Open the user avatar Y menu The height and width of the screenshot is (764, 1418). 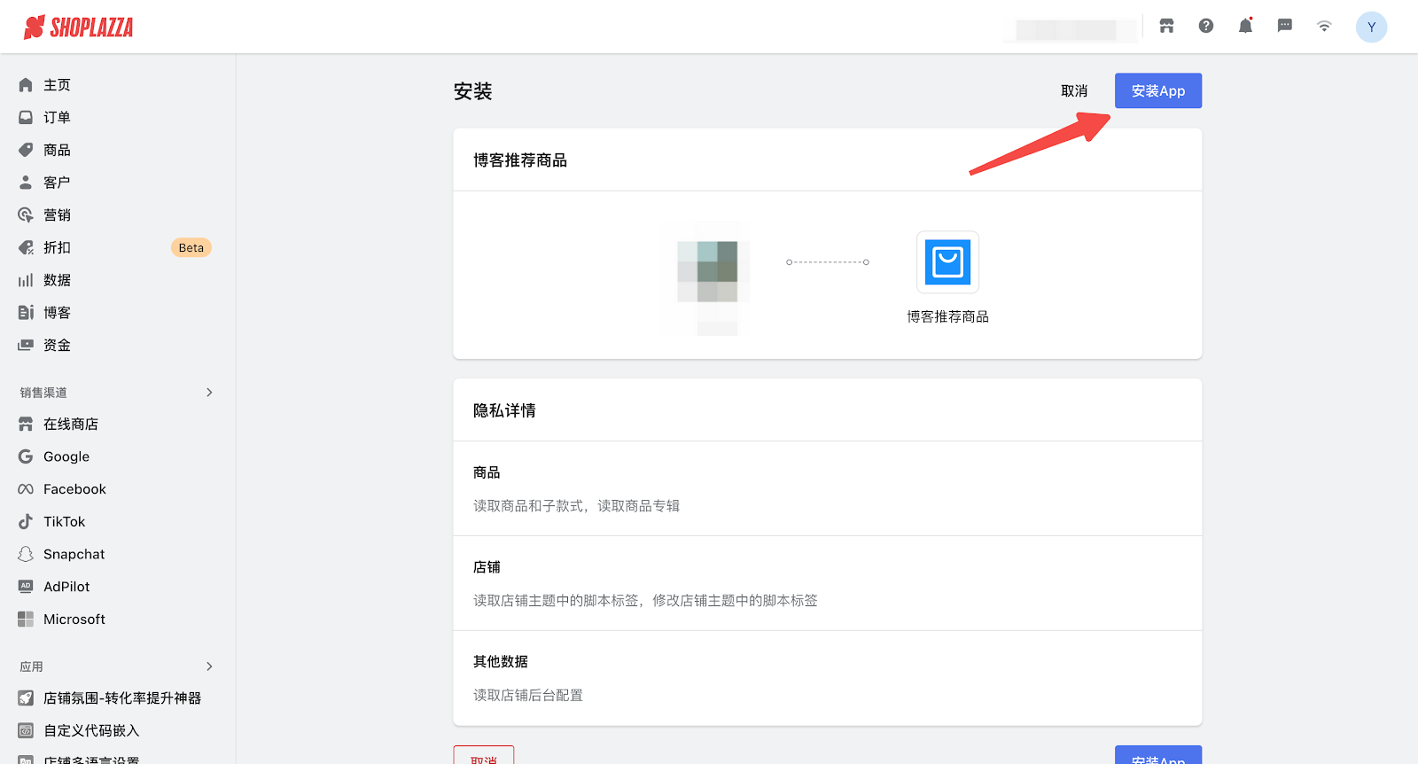click(x=1371, y=27)
